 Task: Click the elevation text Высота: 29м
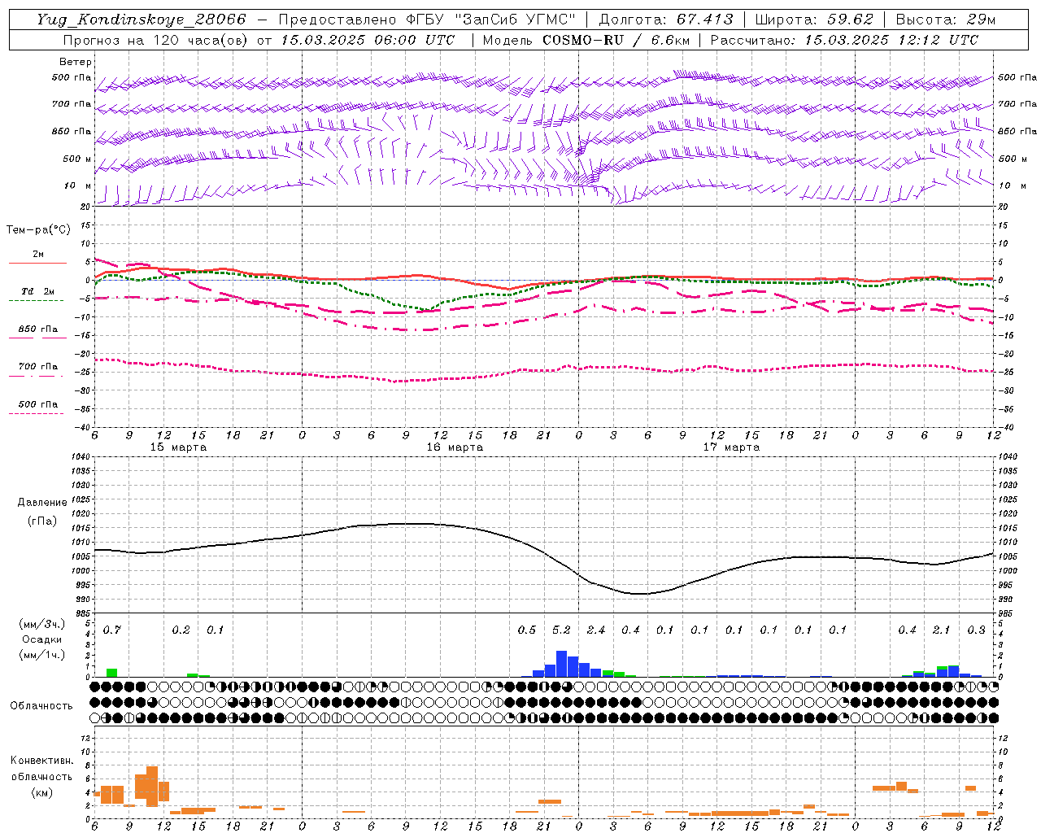click(946, 20)
